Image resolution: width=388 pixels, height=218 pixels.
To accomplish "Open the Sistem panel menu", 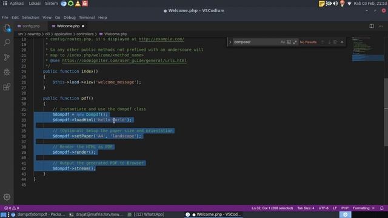I will (x=51, y=4).
